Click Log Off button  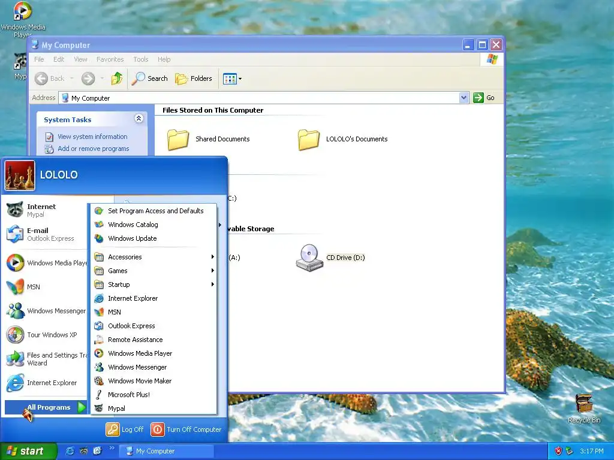(x=125, y=429)
